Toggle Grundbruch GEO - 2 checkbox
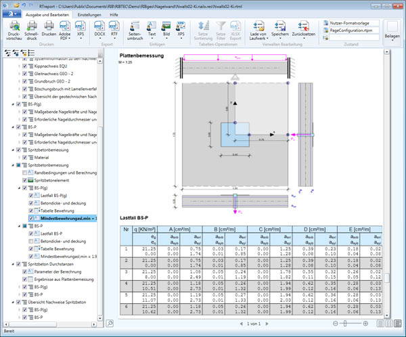 pos(24,81)
